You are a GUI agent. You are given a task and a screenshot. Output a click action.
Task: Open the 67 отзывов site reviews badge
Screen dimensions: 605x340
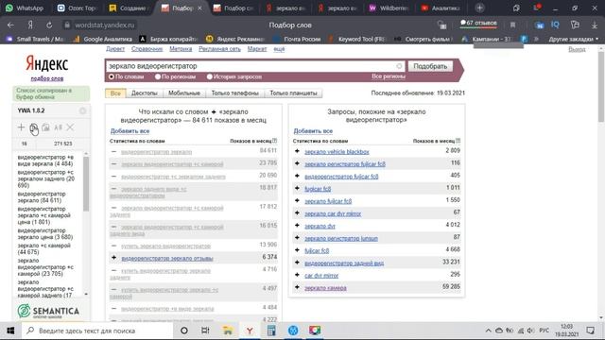coord(478,24)
